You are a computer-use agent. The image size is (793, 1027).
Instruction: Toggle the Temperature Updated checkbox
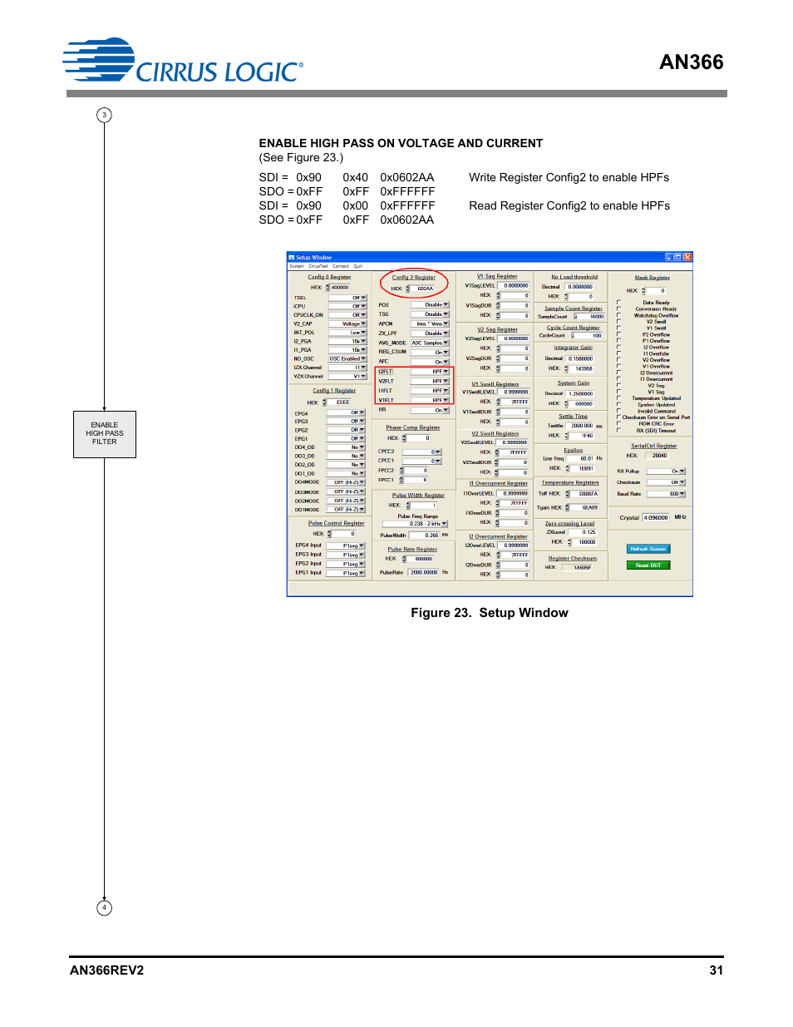[619, 398]
